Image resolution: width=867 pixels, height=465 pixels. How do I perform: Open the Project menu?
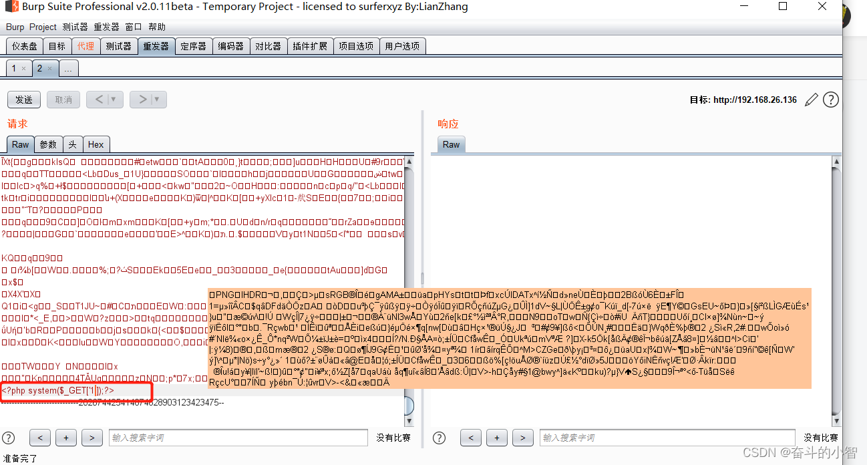coord(43,27)
